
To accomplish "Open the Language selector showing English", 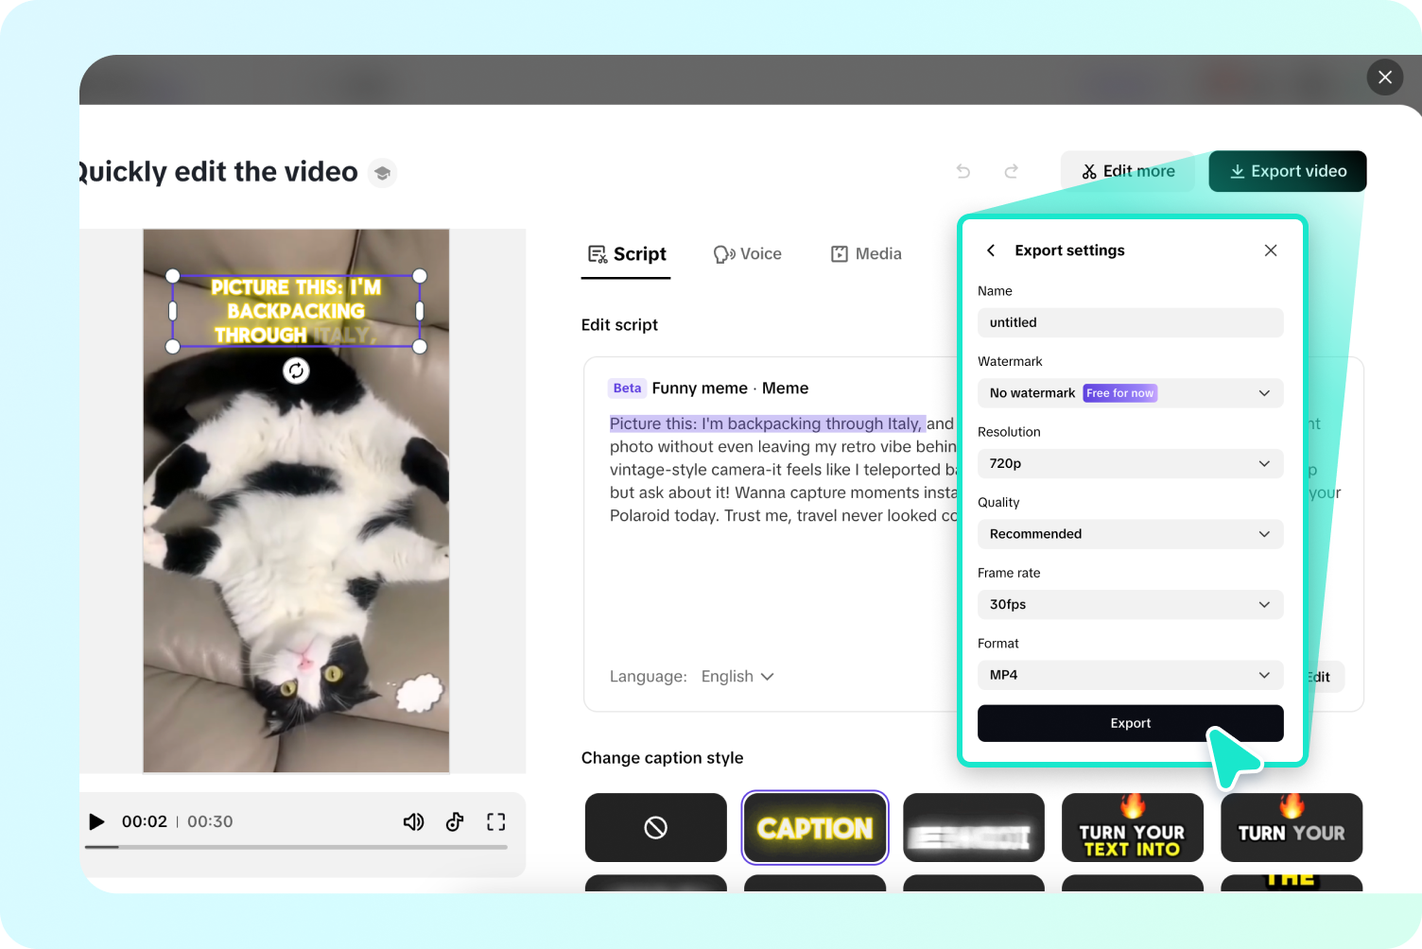I will tap(737, 676).
